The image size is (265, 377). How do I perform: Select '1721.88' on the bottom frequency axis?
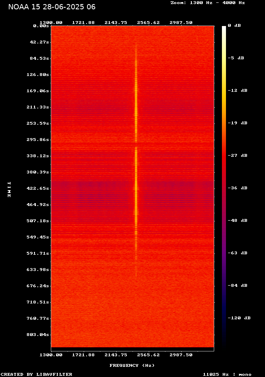tap(83, 355)
